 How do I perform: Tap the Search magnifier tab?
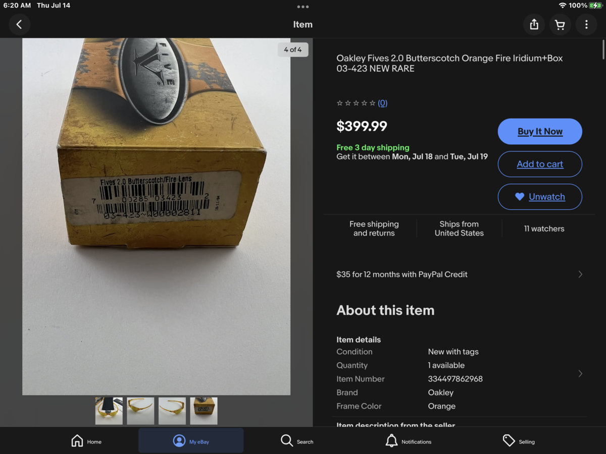[x=297, y=441]
